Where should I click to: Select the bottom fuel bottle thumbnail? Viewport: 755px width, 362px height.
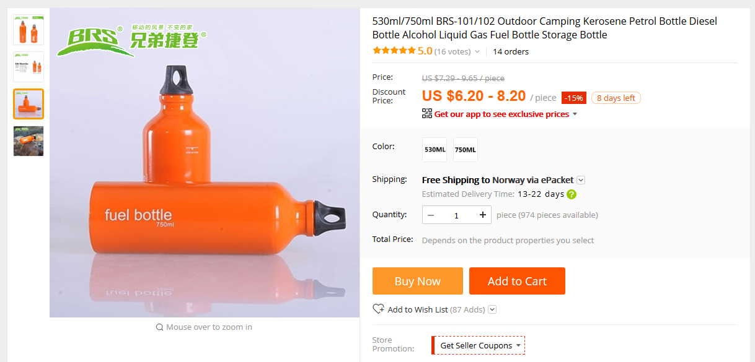tap(28, 141)
